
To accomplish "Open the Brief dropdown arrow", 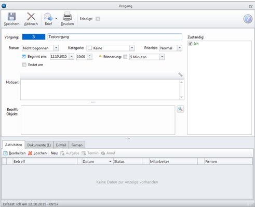I will click(56, 19).
